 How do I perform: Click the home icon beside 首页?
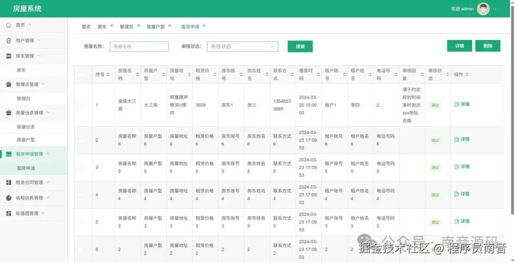pos(9,25)
